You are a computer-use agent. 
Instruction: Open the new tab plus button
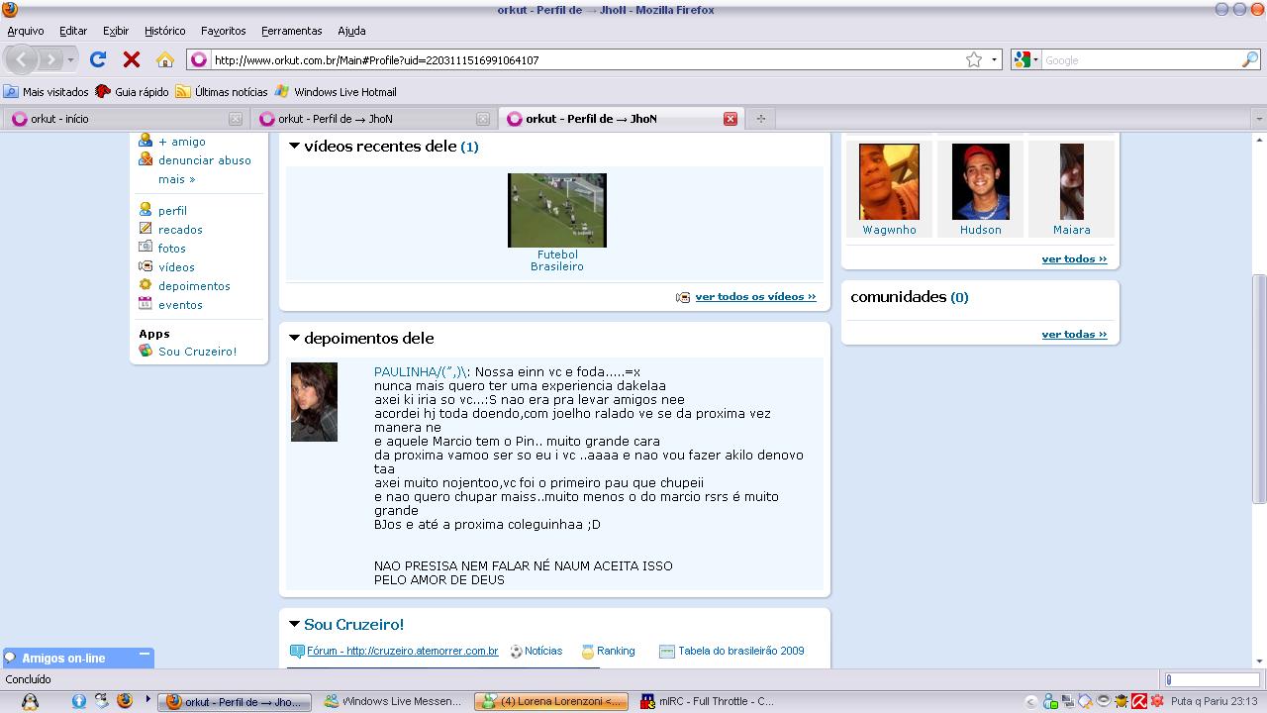(760, 119)
